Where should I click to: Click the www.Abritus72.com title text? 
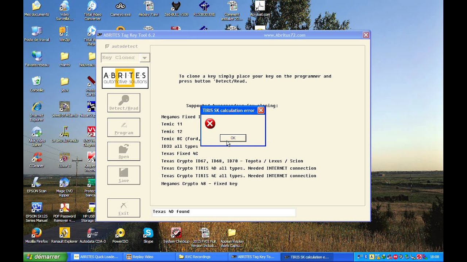(285, 35)
